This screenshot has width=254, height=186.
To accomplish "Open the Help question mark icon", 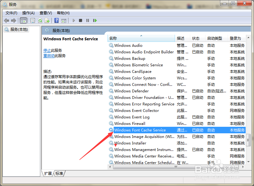I will (x=57, y=20).
